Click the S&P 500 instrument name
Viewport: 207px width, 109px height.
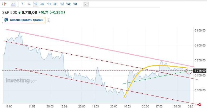(x=10, y=12)
